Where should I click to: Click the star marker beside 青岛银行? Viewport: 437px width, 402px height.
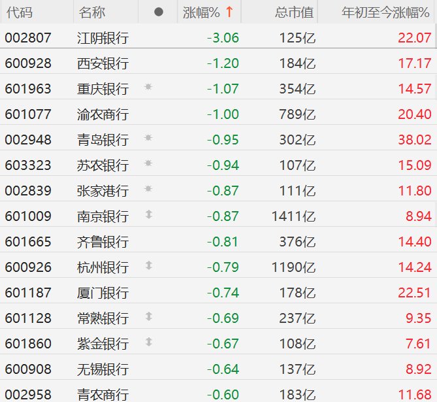(148, 138)
